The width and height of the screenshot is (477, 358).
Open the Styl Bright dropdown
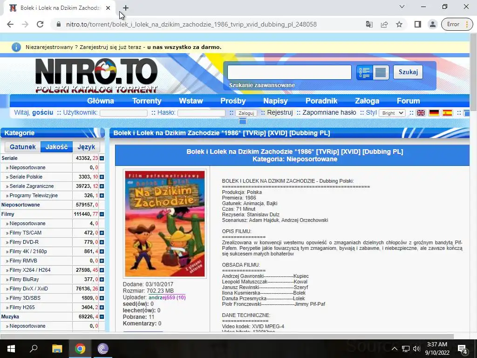(x=392, y=113)
